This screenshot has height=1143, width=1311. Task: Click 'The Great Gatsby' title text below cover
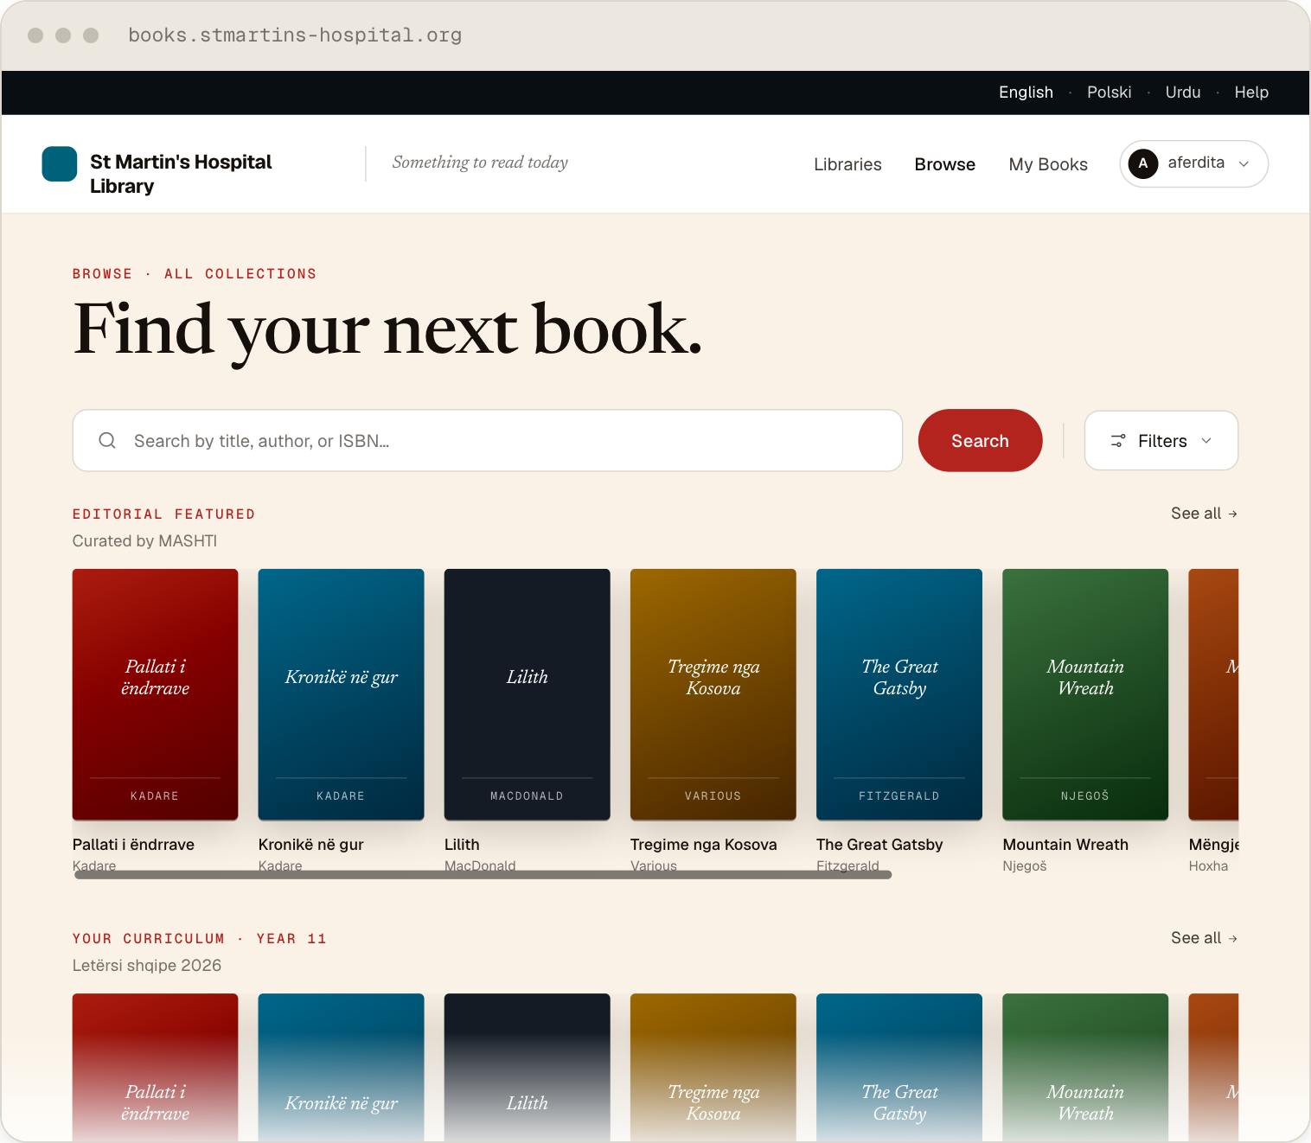(x=879, y=845)
